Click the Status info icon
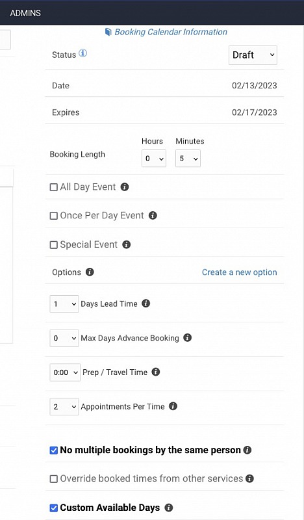The height and width of the screenshot is (520, 304). [x=83, y=53]
